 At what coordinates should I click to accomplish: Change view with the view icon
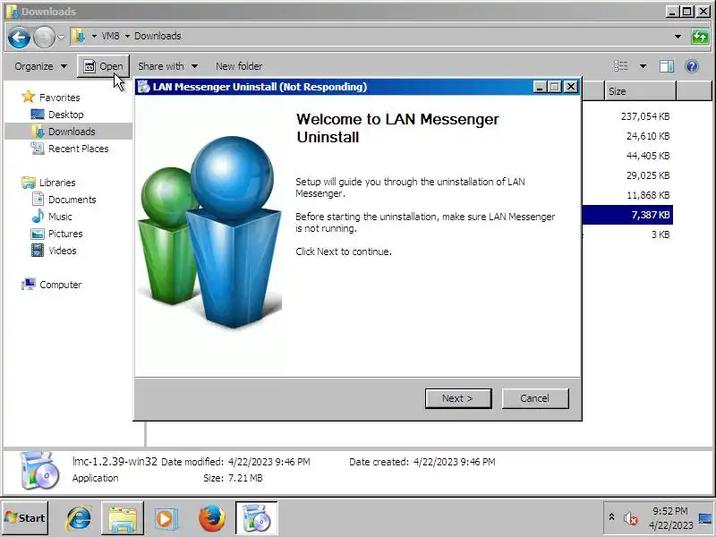coord(620,66)
